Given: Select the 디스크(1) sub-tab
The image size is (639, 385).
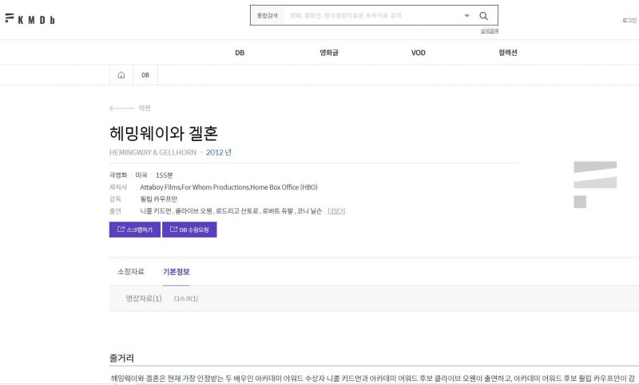Looking at the screenshot, I should 186,298.
